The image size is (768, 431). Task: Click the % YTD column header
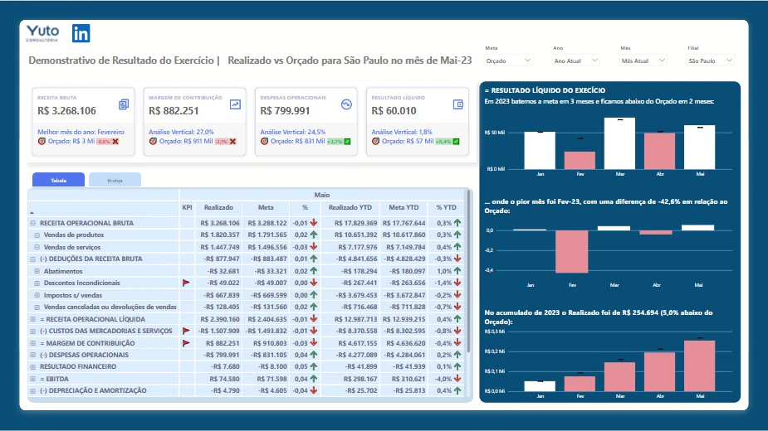click(446, 207)
